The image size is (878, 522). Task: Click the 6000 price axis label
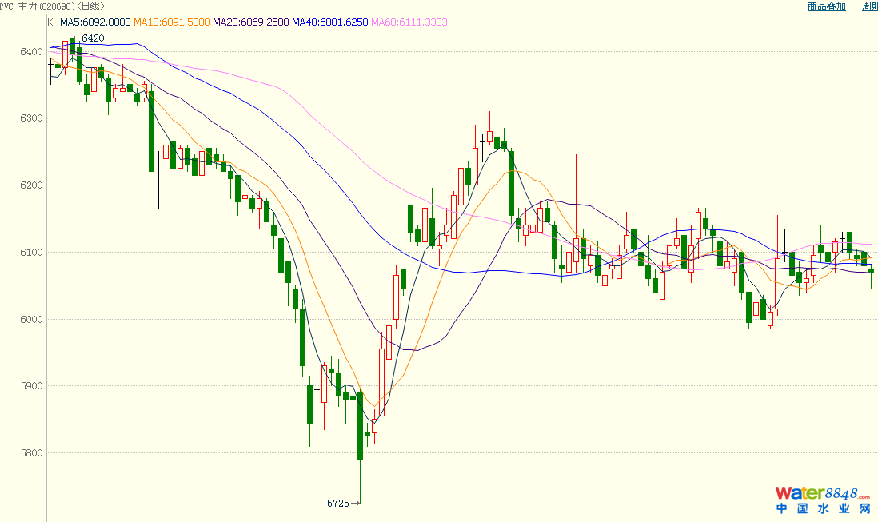click(x=33, y=320)
